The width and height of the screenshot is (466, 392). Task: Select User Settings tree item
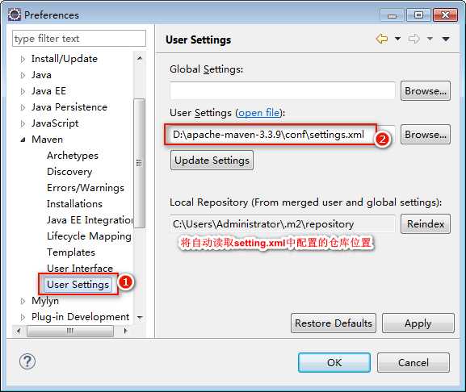pos(78,285)
